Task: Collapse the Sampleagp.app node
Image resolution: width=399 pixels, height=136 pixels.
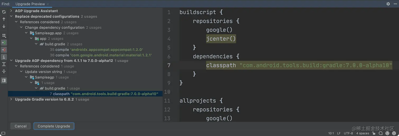Action: pos(26,33)
